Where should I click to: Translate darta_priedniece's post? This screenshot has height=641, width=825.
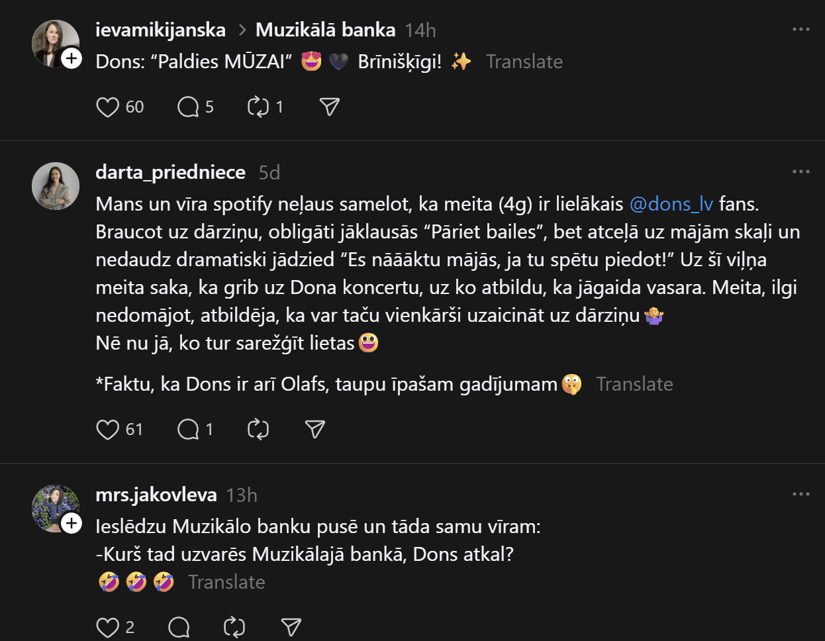pos(634,384)
